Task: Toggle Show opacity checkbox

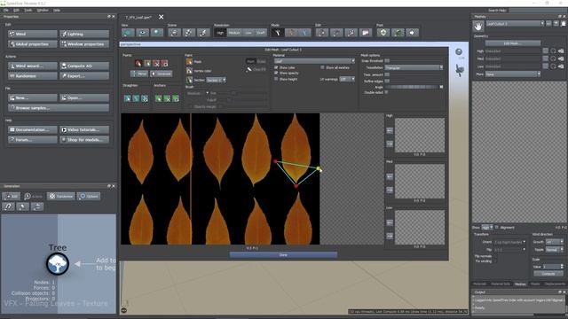Action: click(x=276, y=73)
